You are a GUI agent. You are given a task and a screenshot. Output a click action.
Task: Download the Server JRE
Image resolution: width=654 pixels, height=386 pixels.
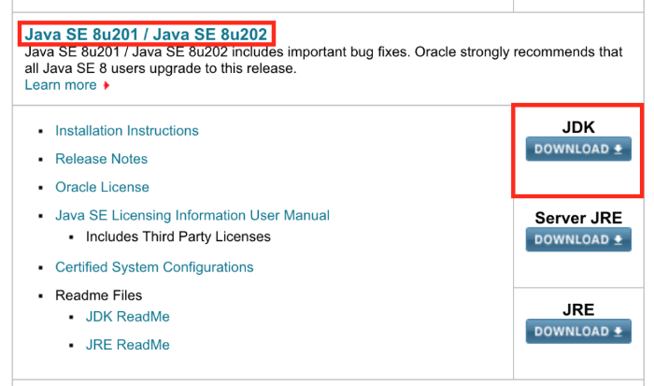[x=578, y=239]
